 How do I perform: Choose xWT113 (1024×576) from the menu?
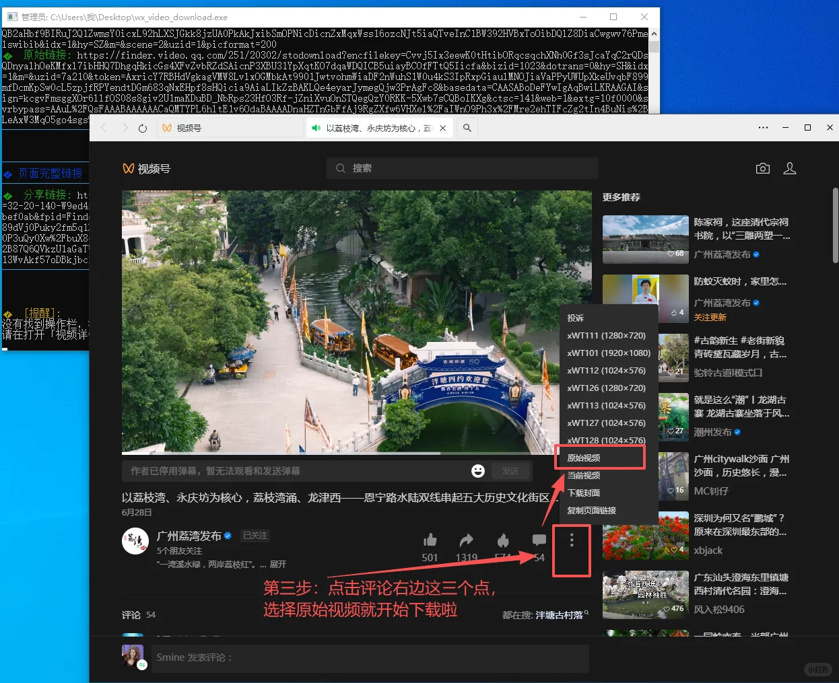click(608, 405)
